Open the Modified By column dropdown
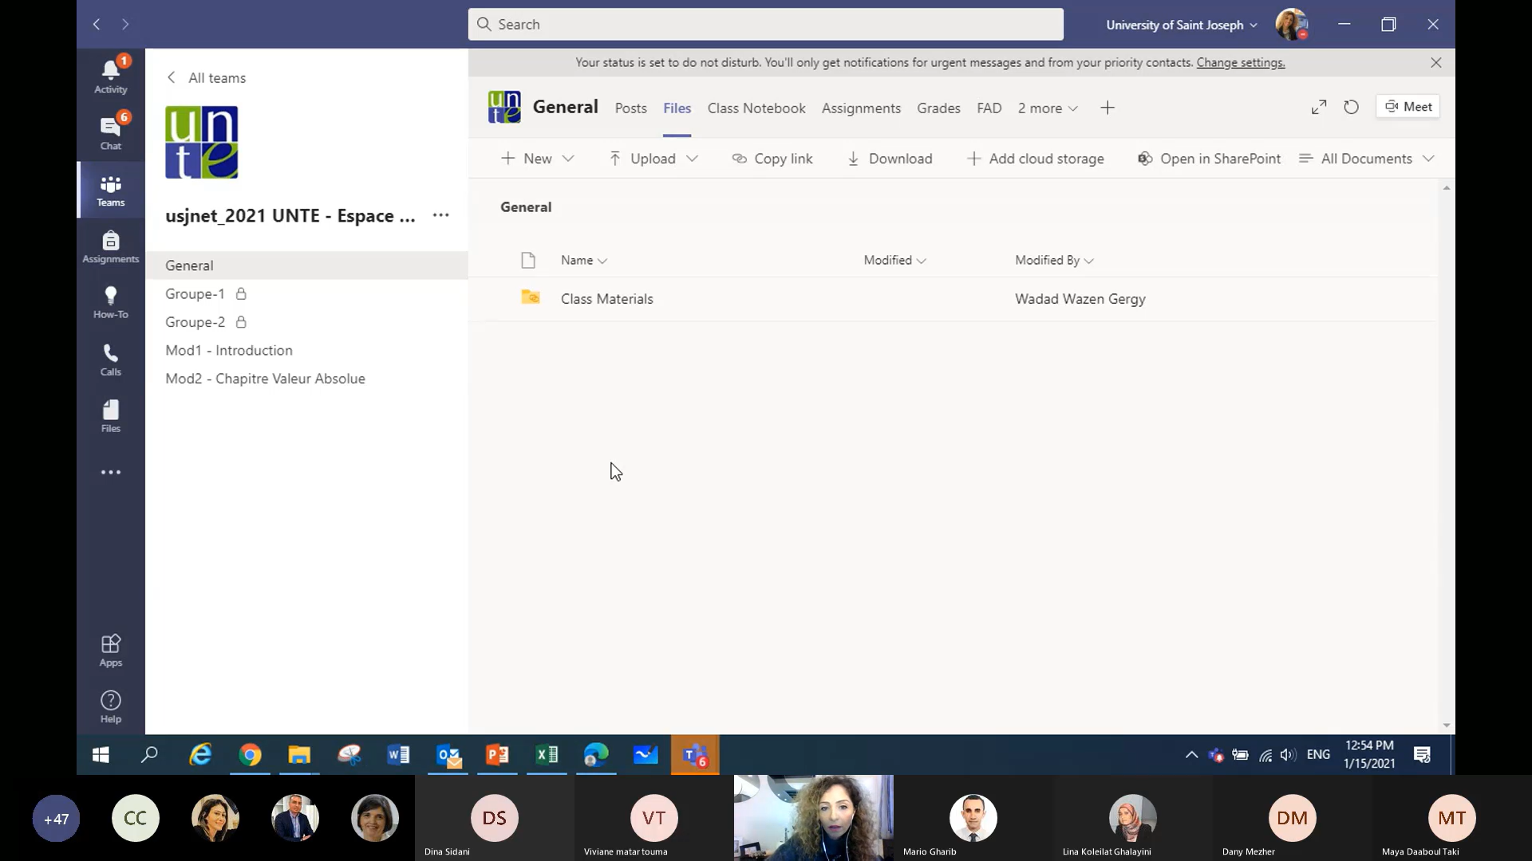This screenshot has height=861, width=1532. click(1054, 261)
